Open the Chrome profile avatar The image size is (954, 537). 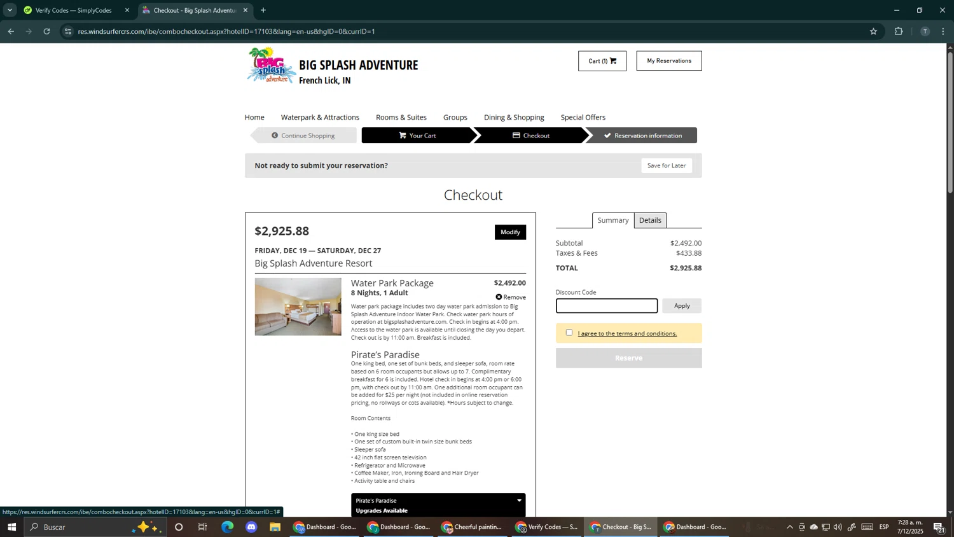925,31
